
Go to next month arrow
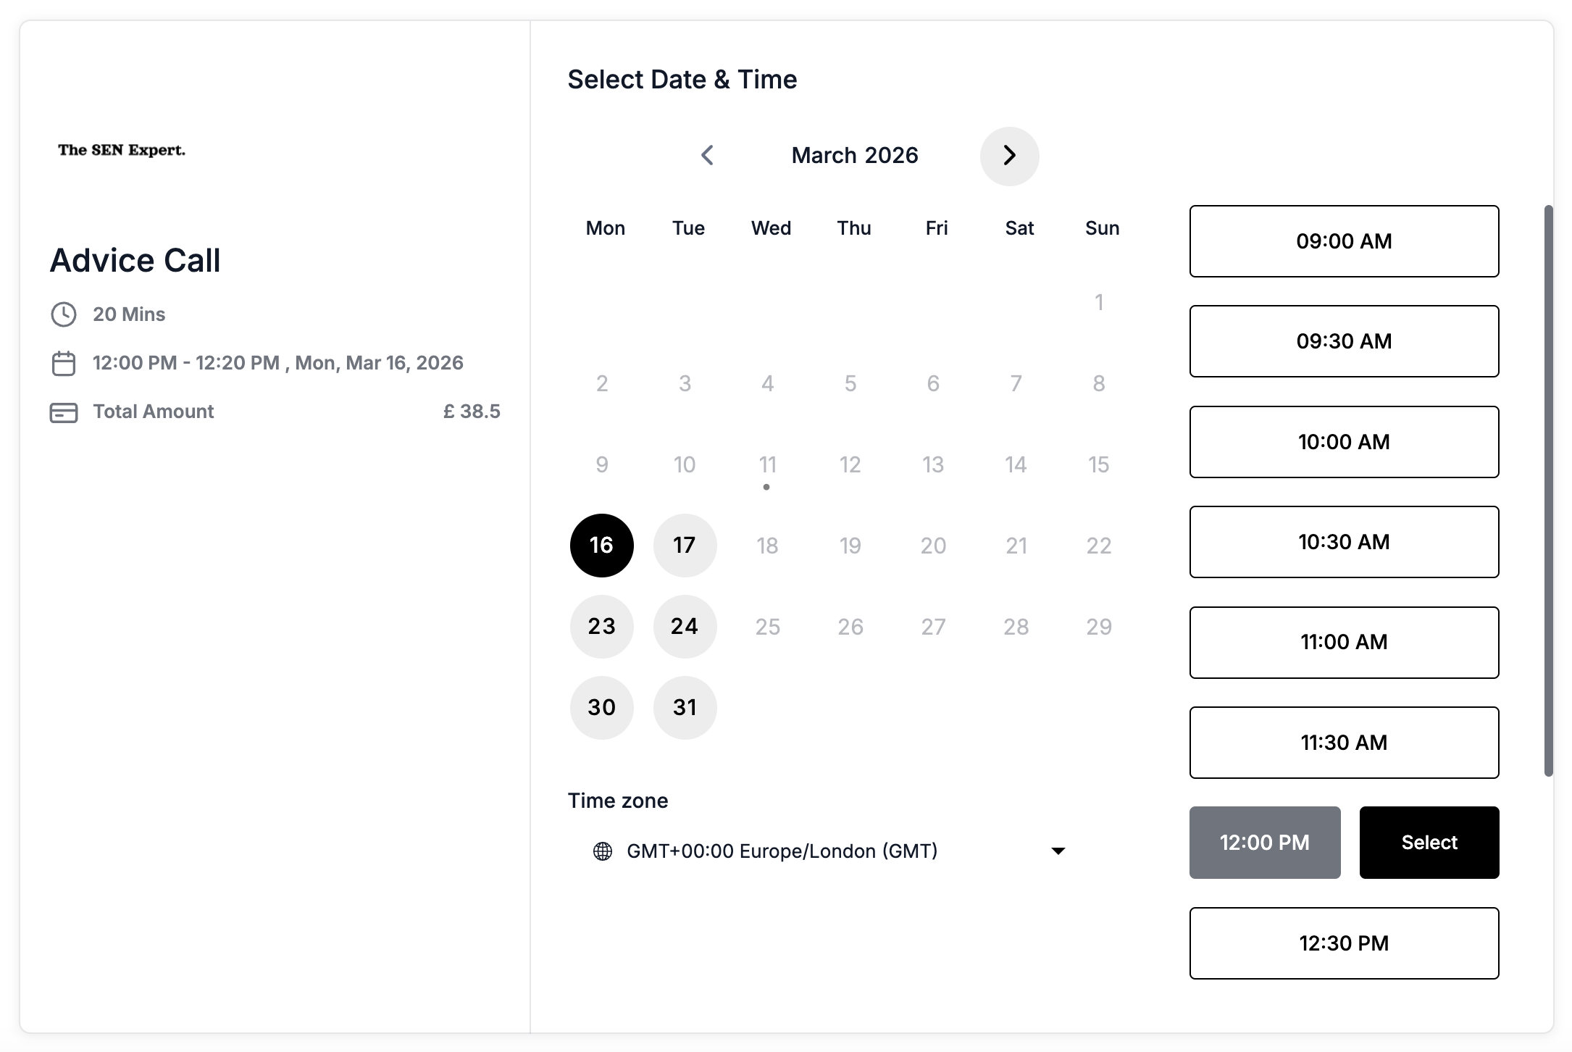pyautogui.click(x=1008, y=156)
